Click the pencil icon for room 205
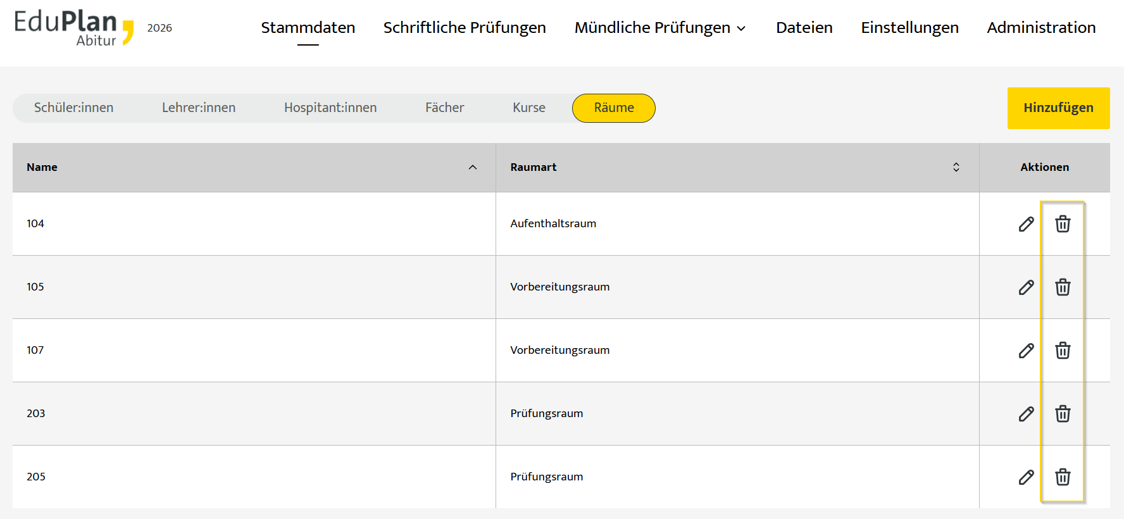1124x519 pixels. 1026,477
